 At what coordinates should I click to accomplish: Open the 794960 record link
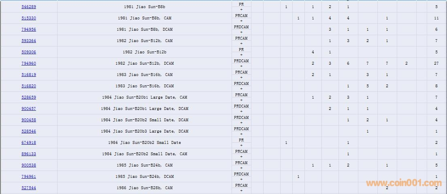[29, 63]
